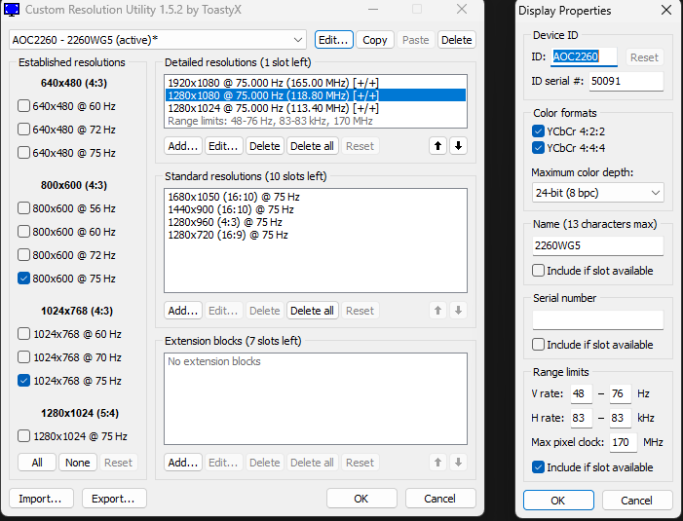Viewport: 683px width, 521px height.
Task: Select the 1680x1050 (16:10) standard resolution
Action: 234,197
